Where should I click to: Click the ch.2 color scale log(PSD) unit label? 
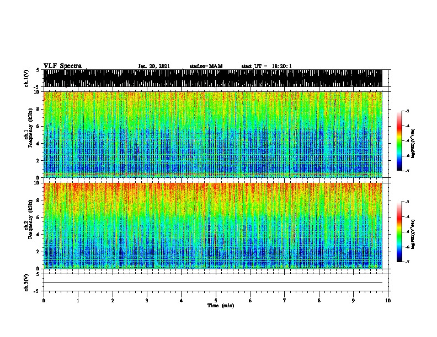(x=413, y=235)
